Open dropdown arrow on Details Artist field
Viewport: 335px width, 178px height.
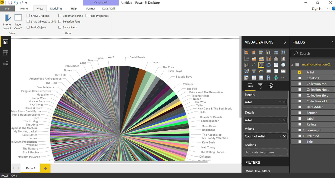tap(280, 120)
